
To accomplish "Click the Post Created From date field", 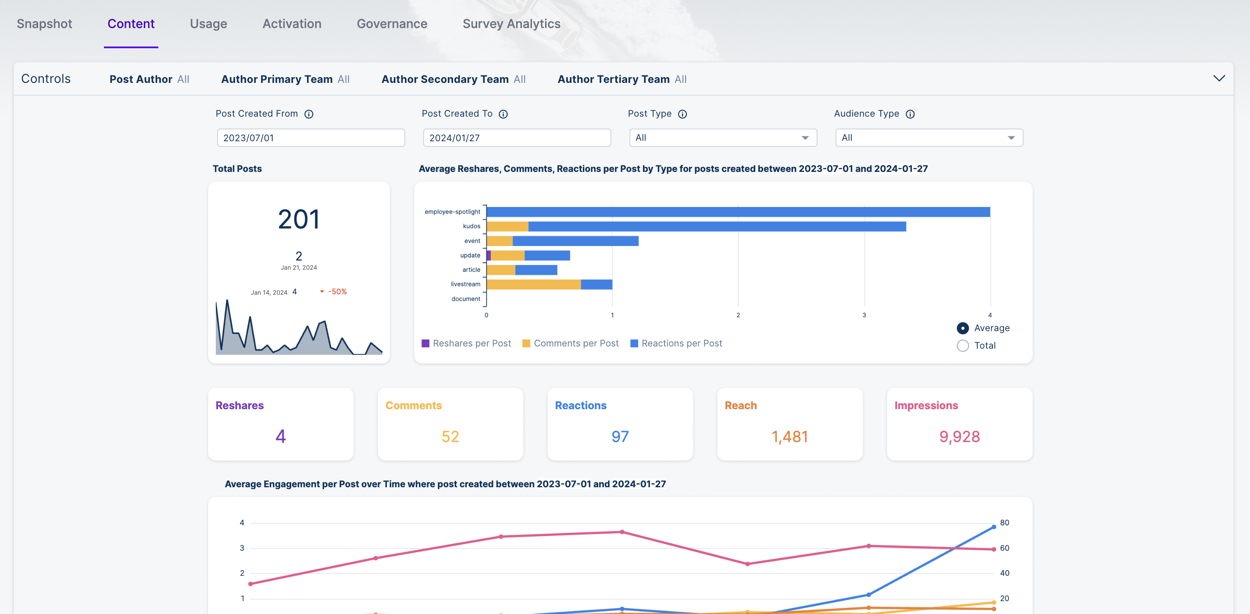I will [x=311, y=138].
